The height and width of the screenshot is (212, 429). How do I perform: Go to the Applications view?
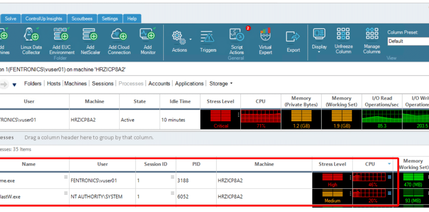pyautogui.click(x=189, y=83)
